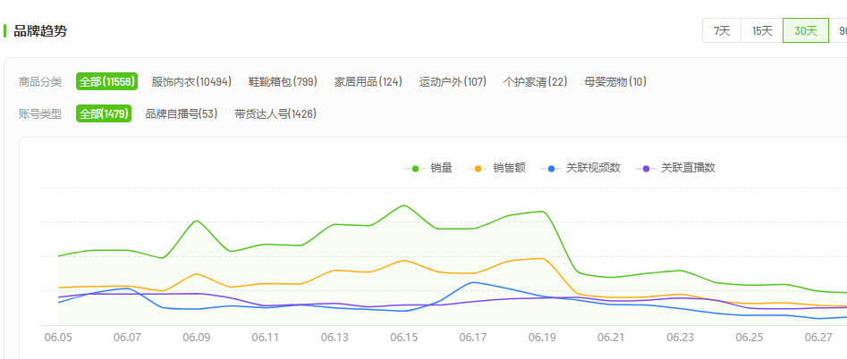Click the 06.15 date on the chart axis
The image size is (847, 359).
[x=404, y=338]
